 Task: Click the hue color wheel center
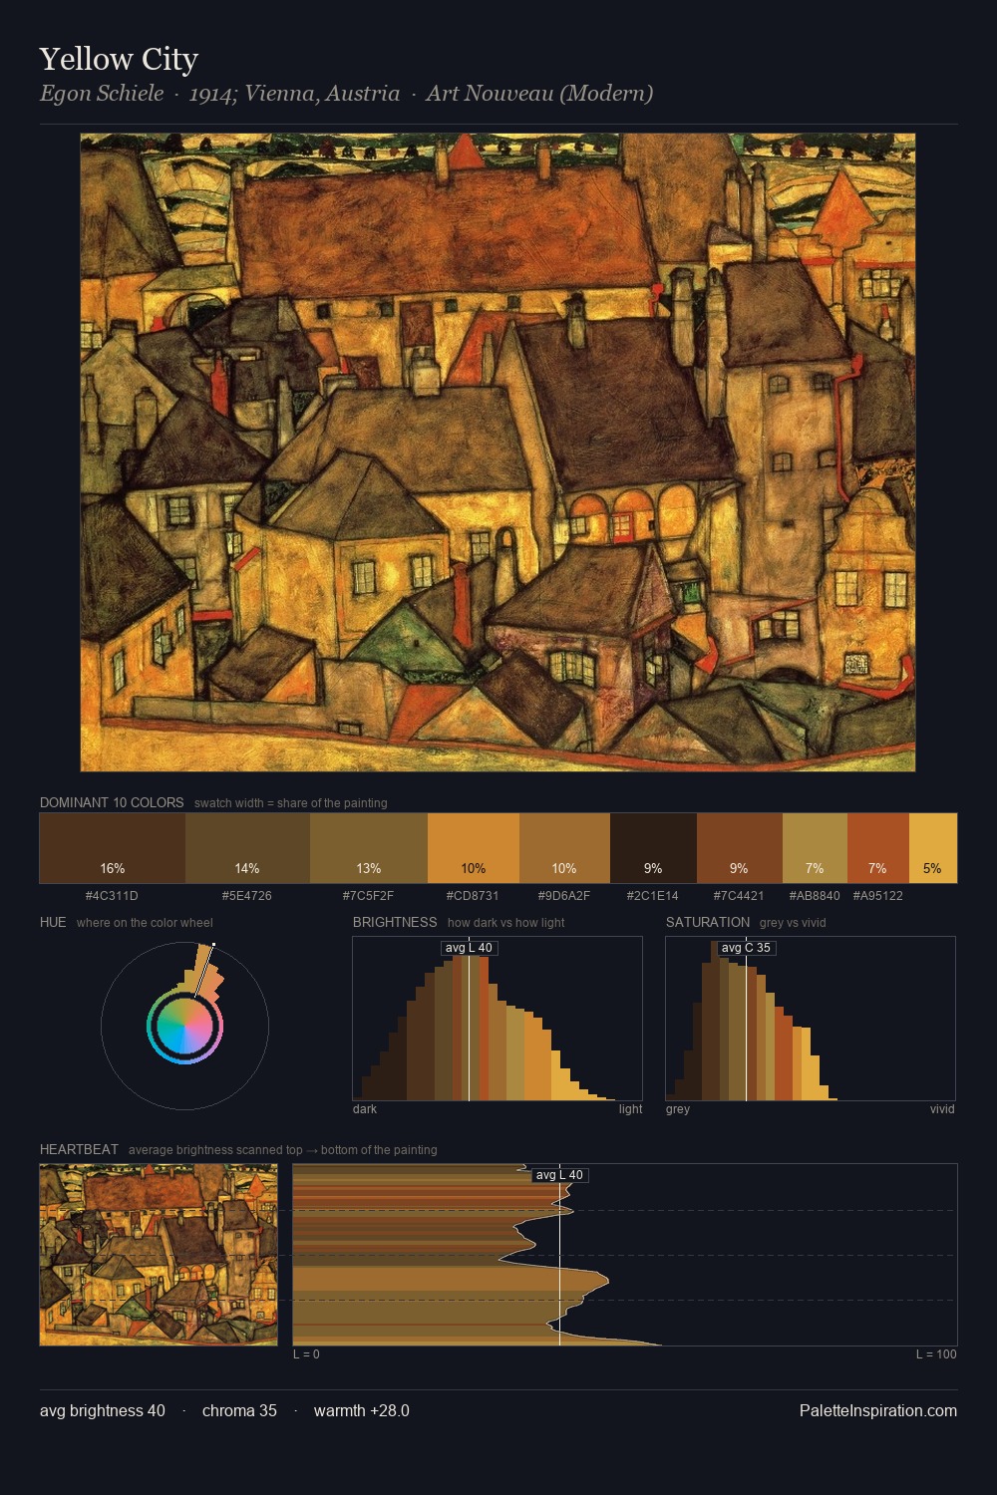[184, 1026]
